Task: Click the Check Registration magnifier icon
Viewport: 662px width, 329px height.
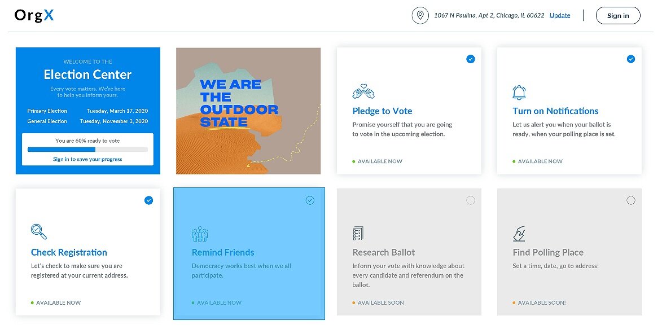Action: 39,232
